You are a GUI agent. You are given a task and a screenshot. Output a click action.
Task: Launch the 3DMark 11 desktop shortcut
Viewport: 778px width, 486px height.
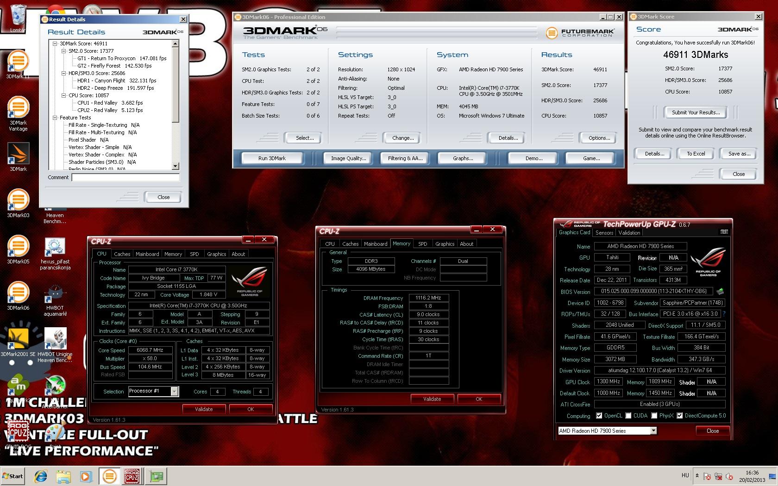tap(18, 64)
